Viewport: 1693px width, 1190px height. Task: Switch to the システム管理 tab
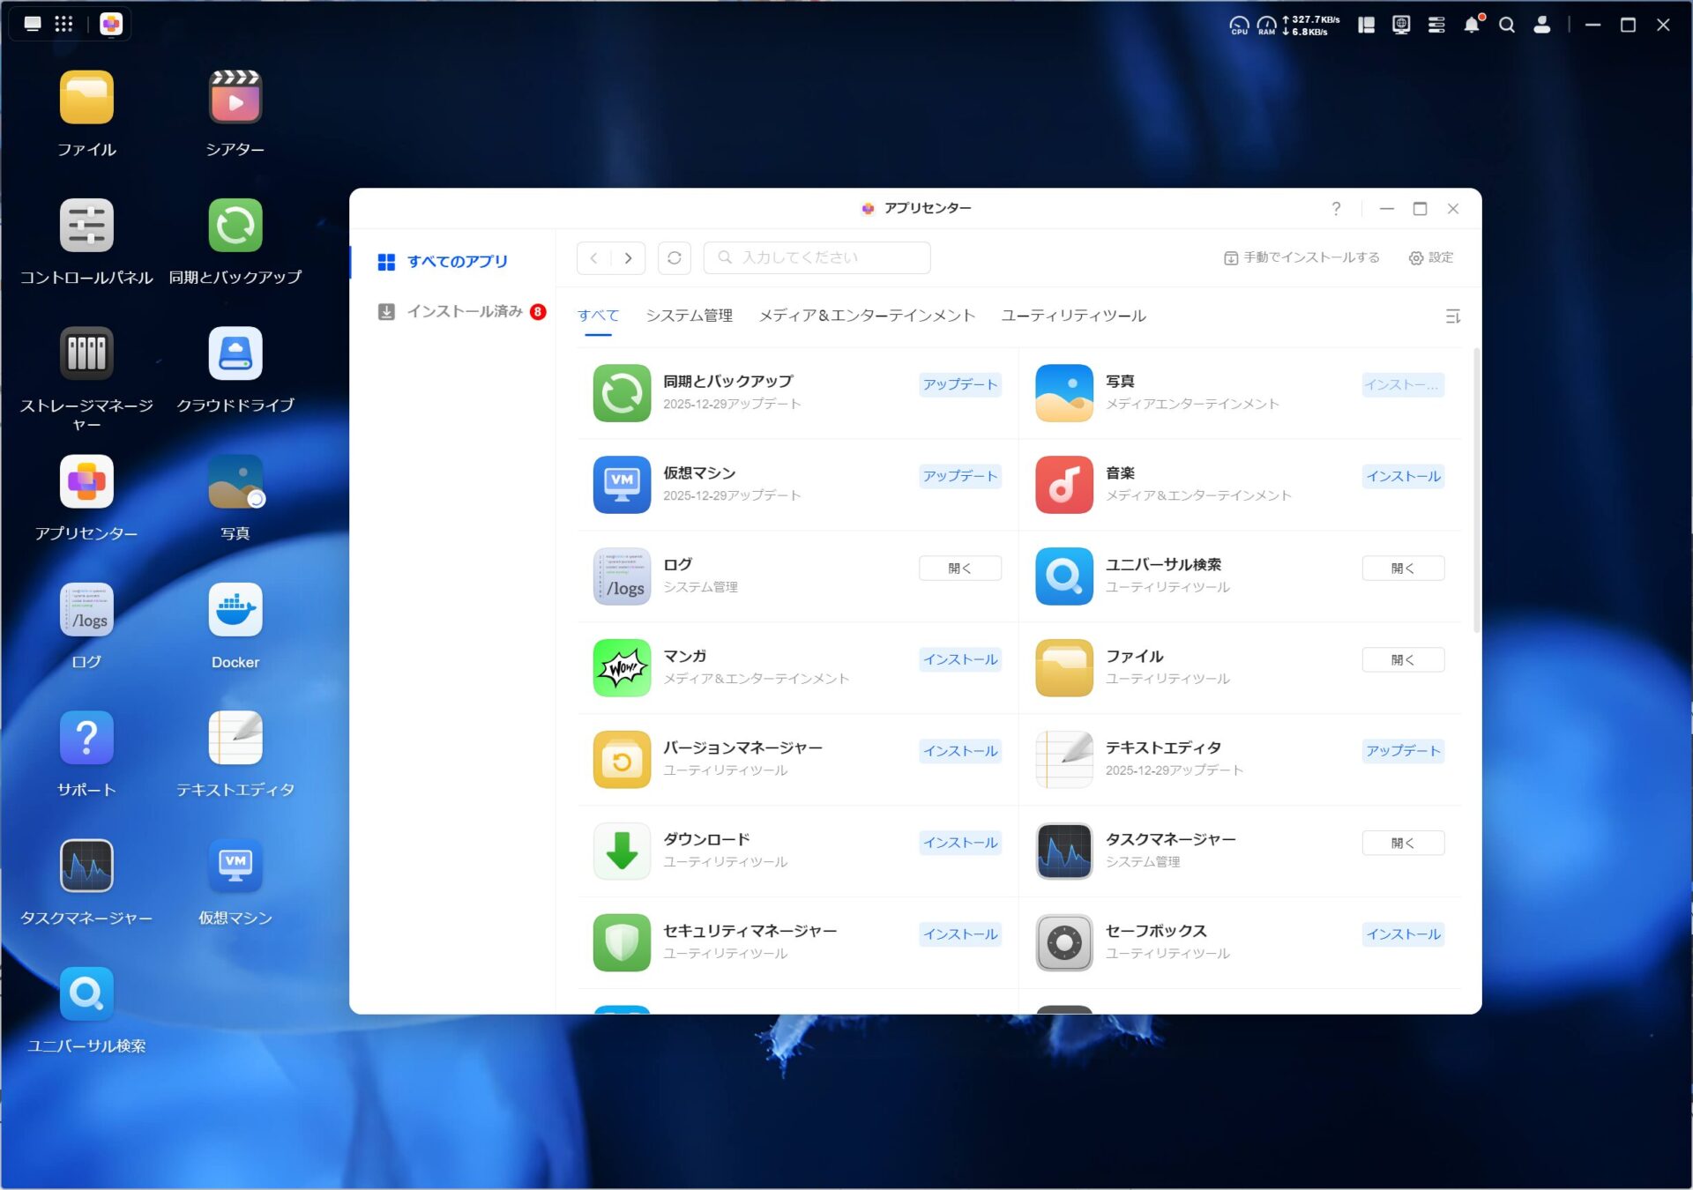click(689, 316)
